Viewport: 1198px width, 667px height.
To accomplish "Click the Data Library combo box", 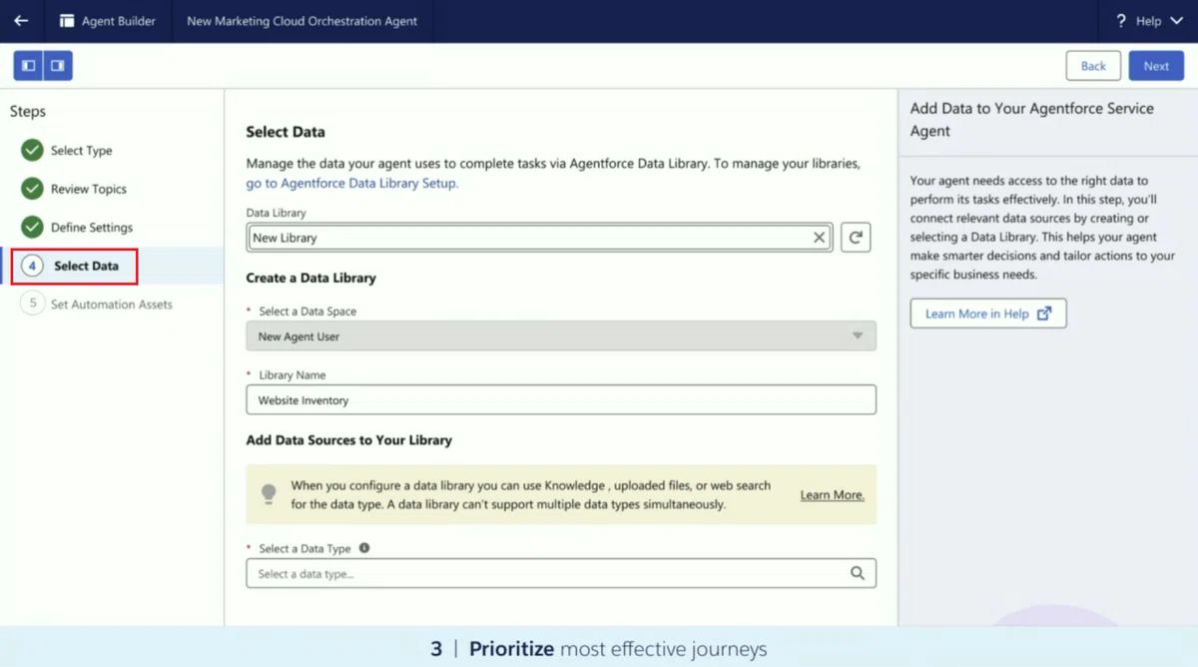I will pyautogui.click(x=540, y=238).
